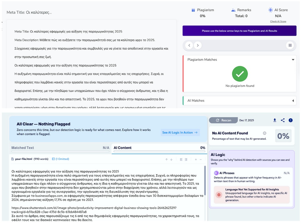Open the hamburger list menu in results bar
The image size is (301, 223).
[x=290, y=45]
